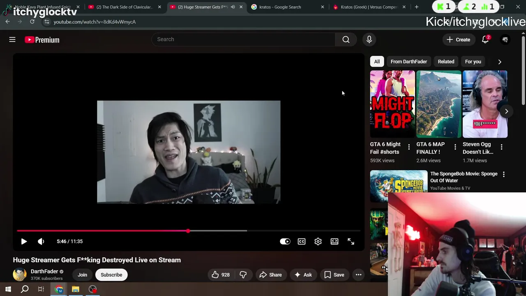
Task: Open options for GTA 6 Might Fail
Action: click(408, 147)
